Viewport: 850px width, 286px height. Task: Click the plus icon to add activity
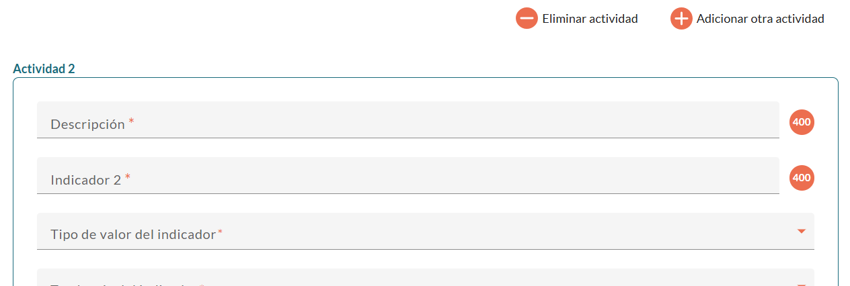click(681, 19)
